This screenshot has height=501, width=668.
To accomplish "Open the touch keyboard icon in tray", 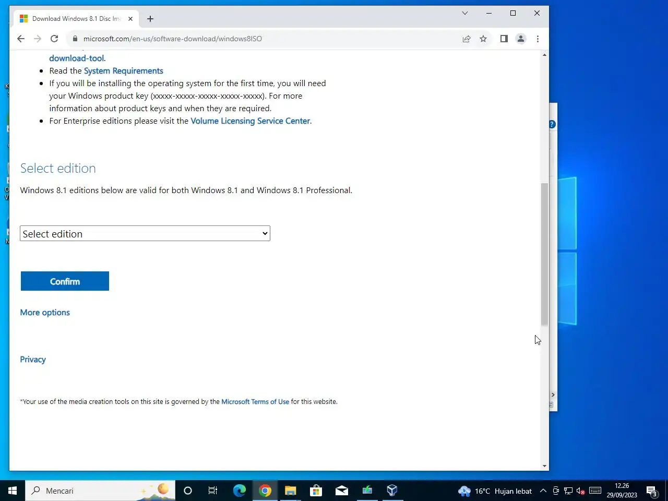I will point(595,491).
